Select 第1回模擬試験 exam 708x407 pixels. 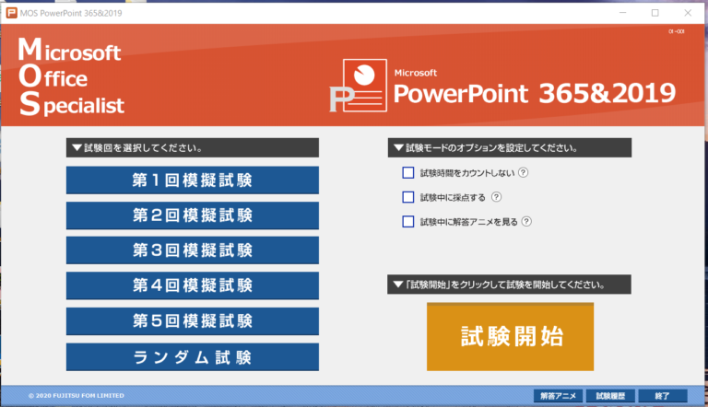pyautogui.click(x=193, y=180)
